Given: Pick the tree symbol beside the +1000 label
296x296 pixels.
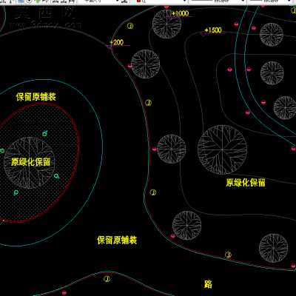Looking at the screenshot, I should pyautogui.click(x=166, y=24).
